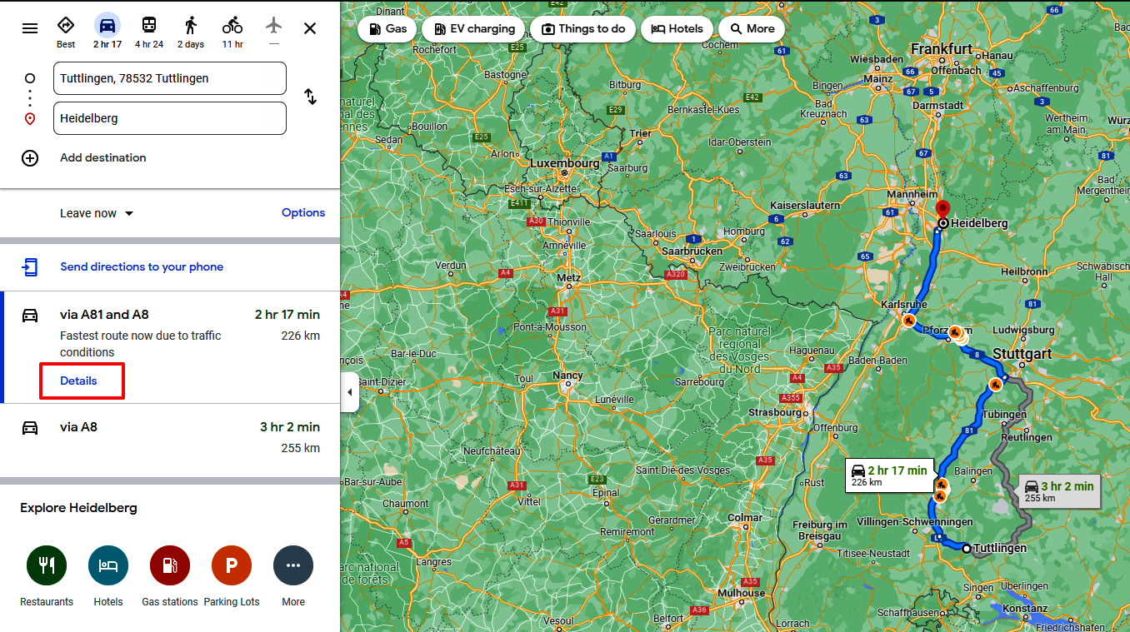
Task: Swap starting point and destination
Action: [310, 97]
